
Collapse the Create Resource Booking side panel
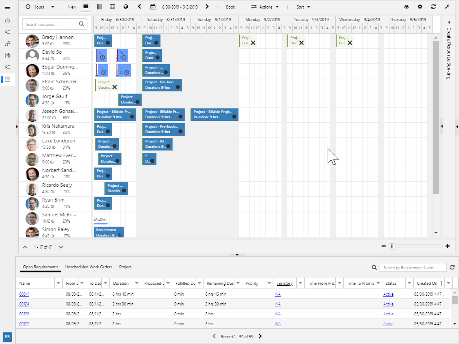pos(448,21)
